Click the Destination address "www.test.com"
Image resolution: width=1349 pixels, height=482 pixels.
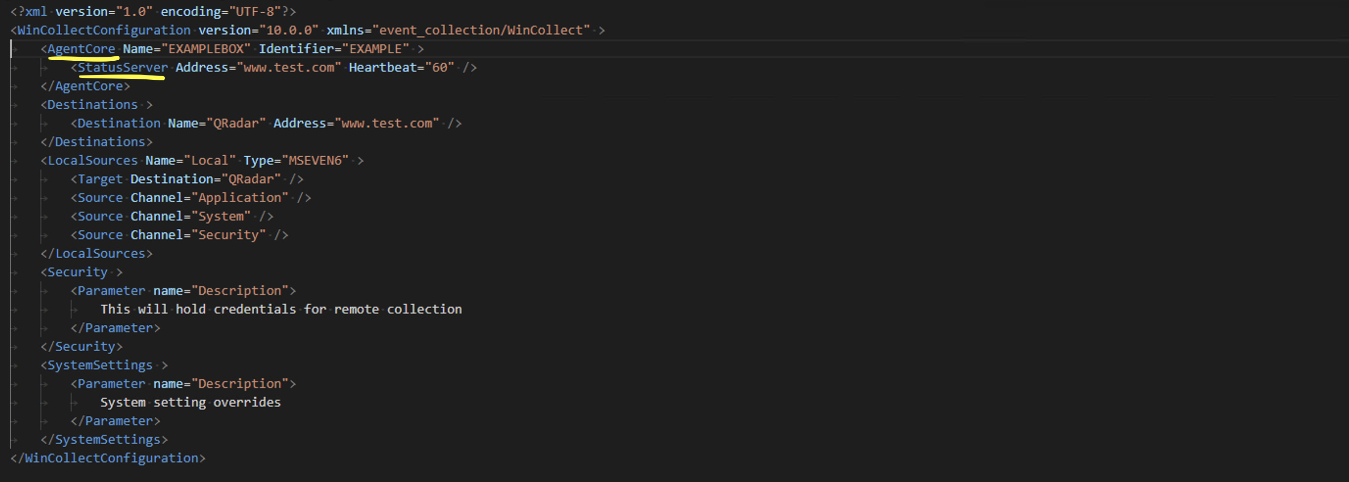click(x=386, y=123)
